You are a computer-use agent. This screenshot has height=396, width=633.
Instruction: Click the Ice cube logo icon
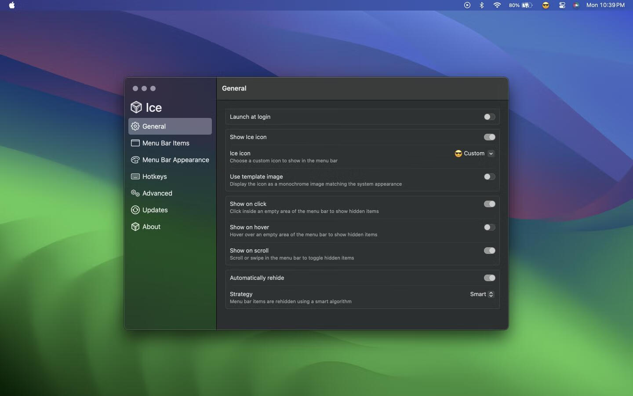click(136, 107)
